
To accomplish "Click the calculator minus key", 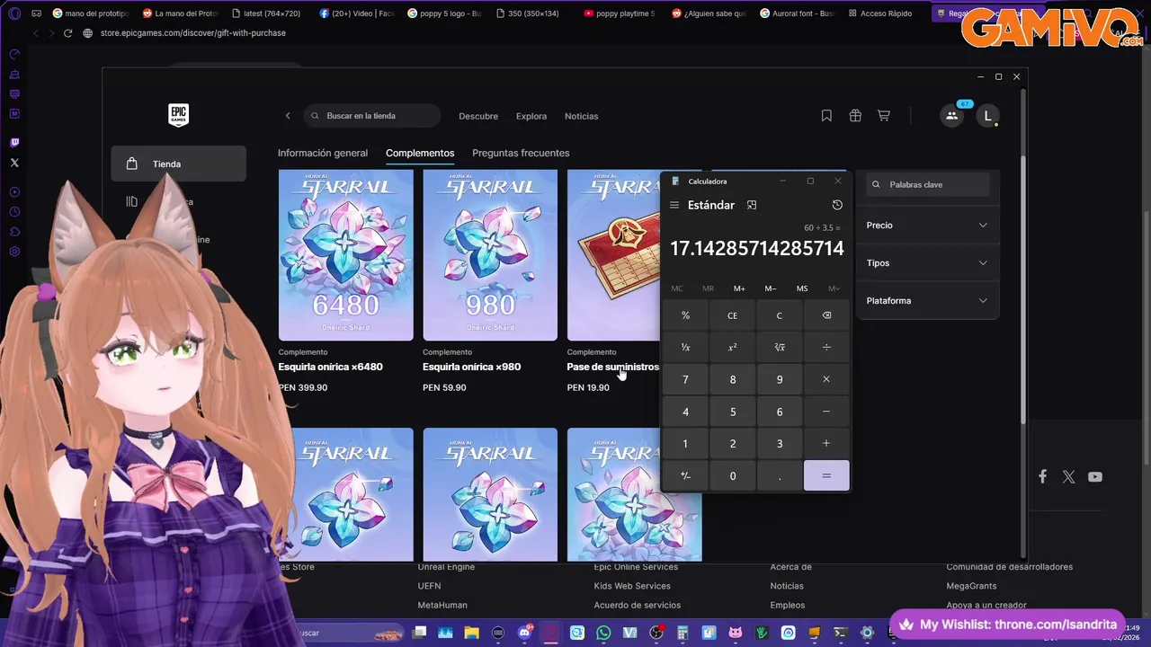I will click(826, 412).
